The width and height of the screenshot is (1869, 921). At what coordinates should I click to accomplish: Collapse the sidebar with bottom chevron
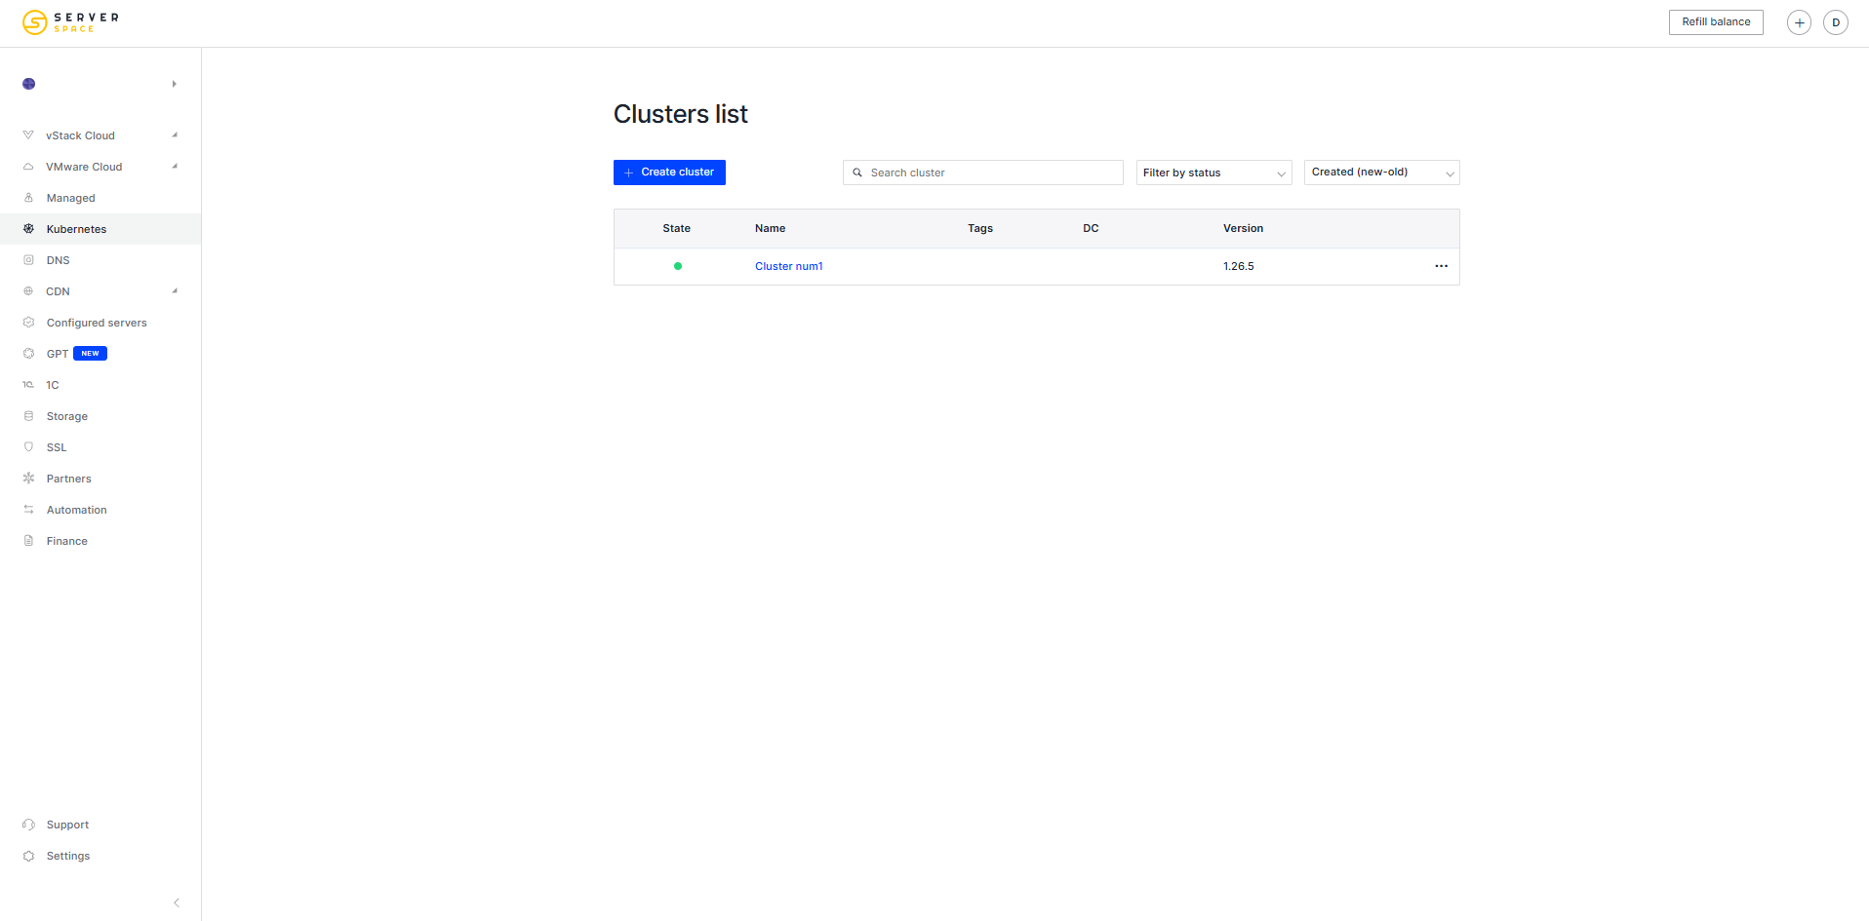[177, 902]
